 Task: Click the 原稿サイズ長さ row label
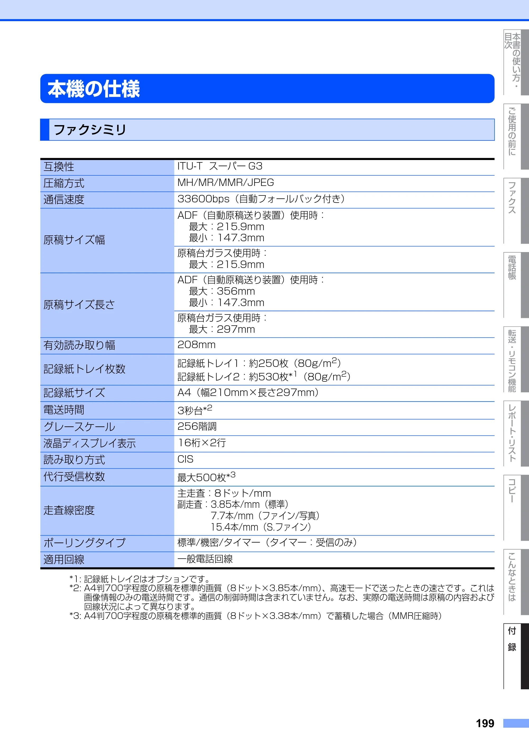click(x=79, y=305)
